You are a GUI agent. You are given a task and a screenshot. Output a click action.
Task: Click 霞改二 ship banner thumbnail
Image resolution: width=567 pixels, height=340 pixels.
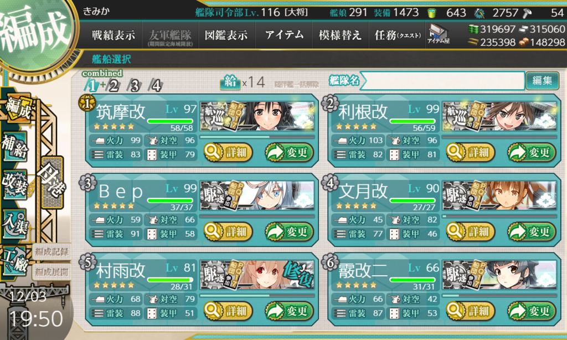click(500, 275)
